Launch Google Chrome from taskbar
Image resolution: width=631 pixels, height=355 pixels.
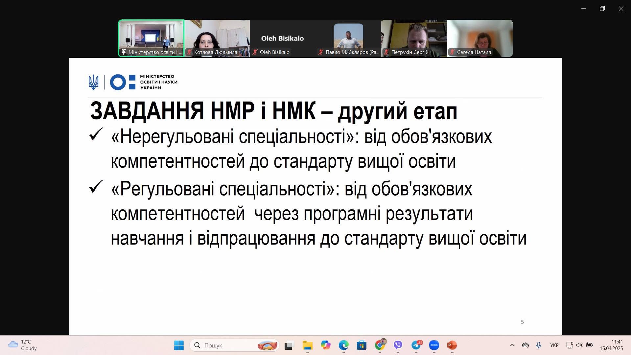380,345
